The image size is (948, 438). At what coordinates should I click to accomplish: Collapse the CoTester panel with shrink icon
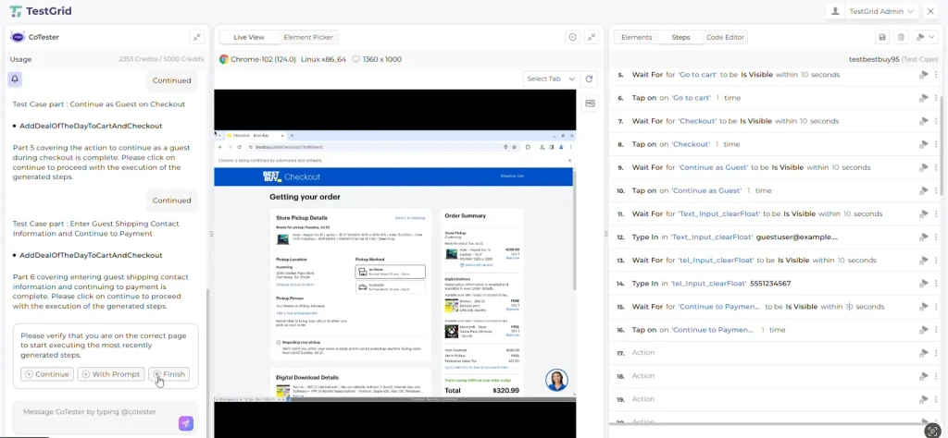pos(197,37)
